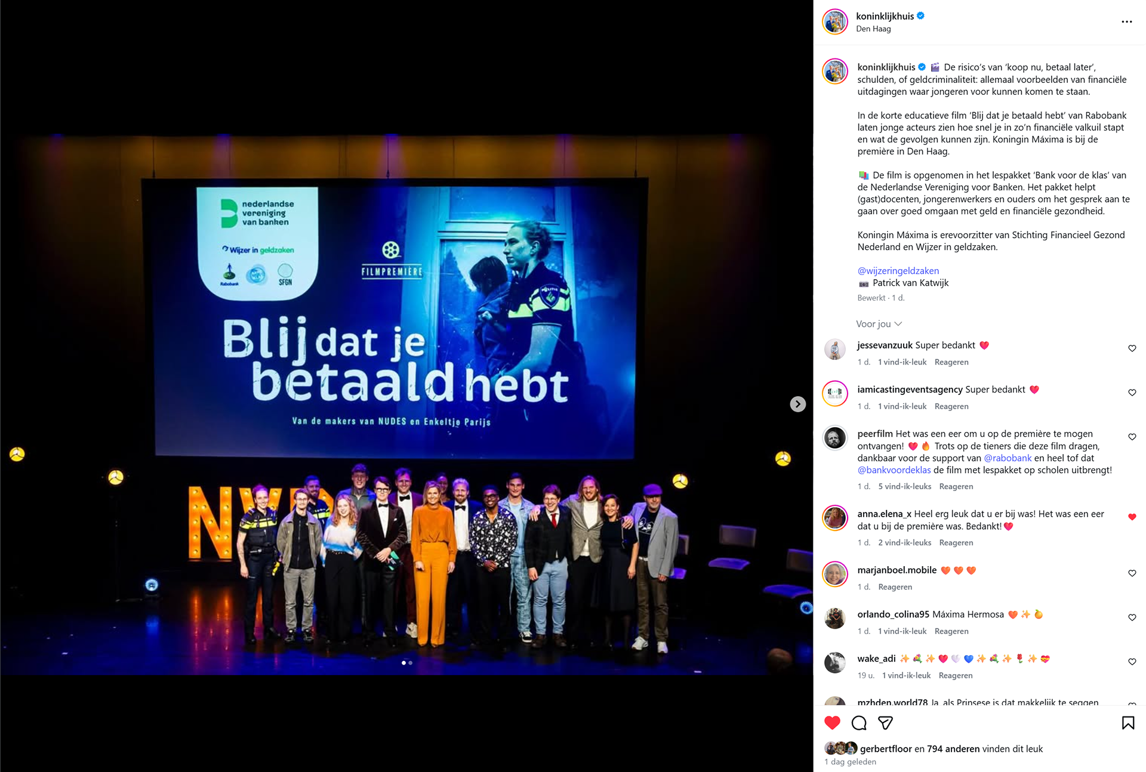Like peerfilm's comment heart
1146x772 pixels.
coord(1132,437)
